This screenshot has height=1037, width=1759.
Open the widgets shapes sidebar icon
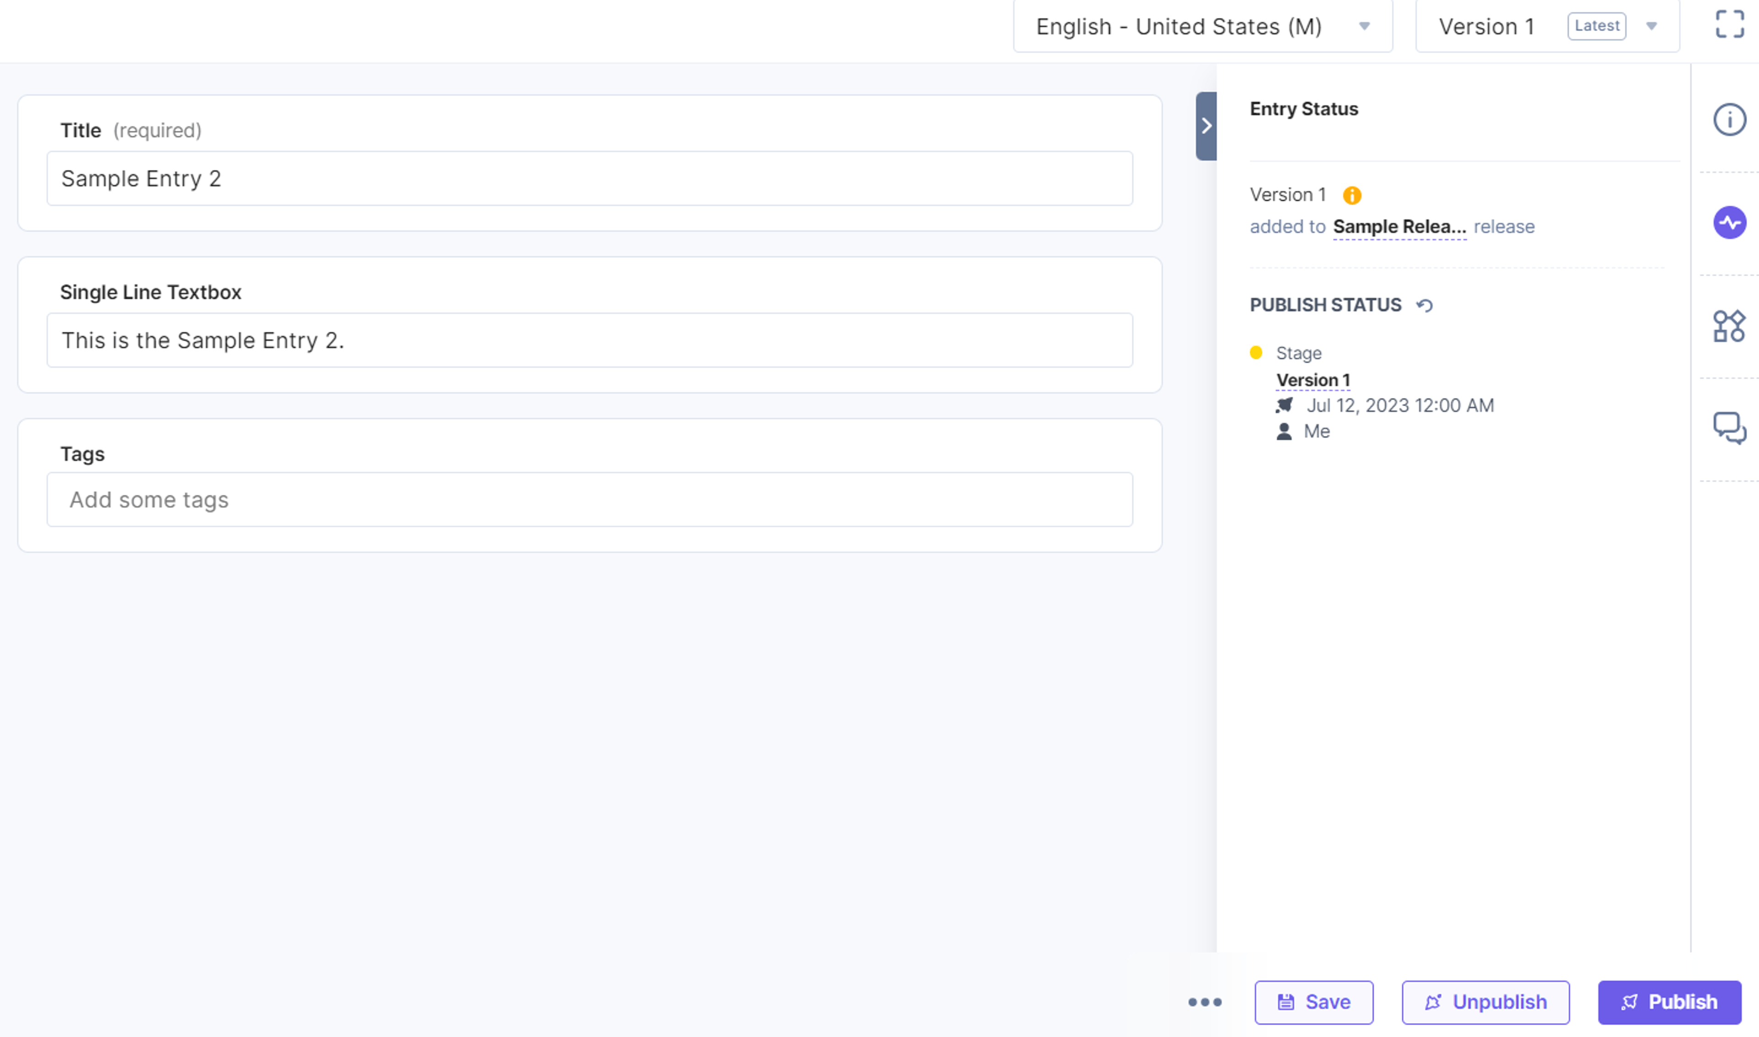coord(1729,326)
